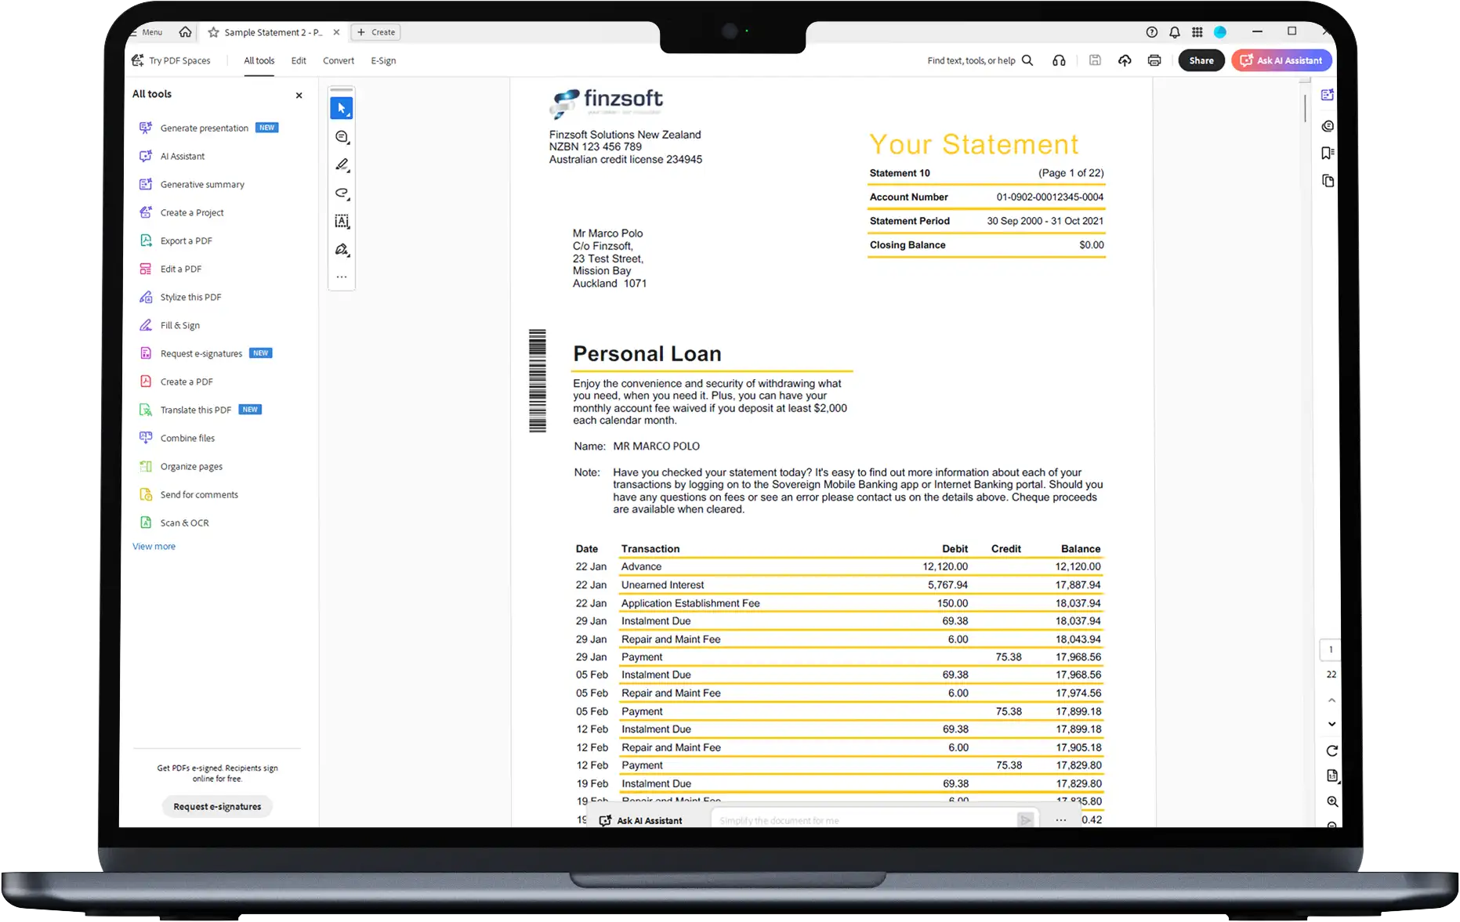The height and width of the screenshot is (922, 1460).
Task: Click the Share button
Action: pyautogui.click(x=1201, y=60)
